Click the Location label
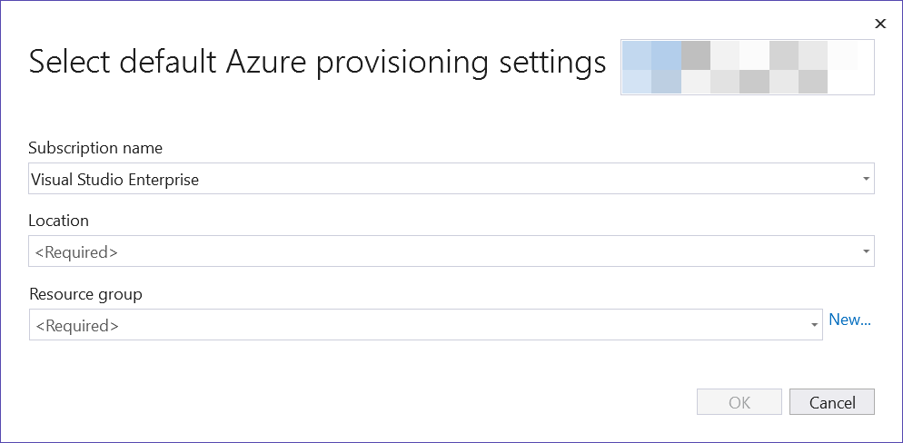This screenshot has width=903, height=443. (x=59, y=221)
